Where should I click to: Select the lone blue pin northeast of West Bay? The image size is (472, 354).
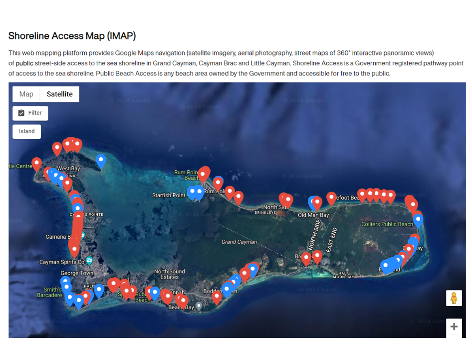click(x=101, y=161)
